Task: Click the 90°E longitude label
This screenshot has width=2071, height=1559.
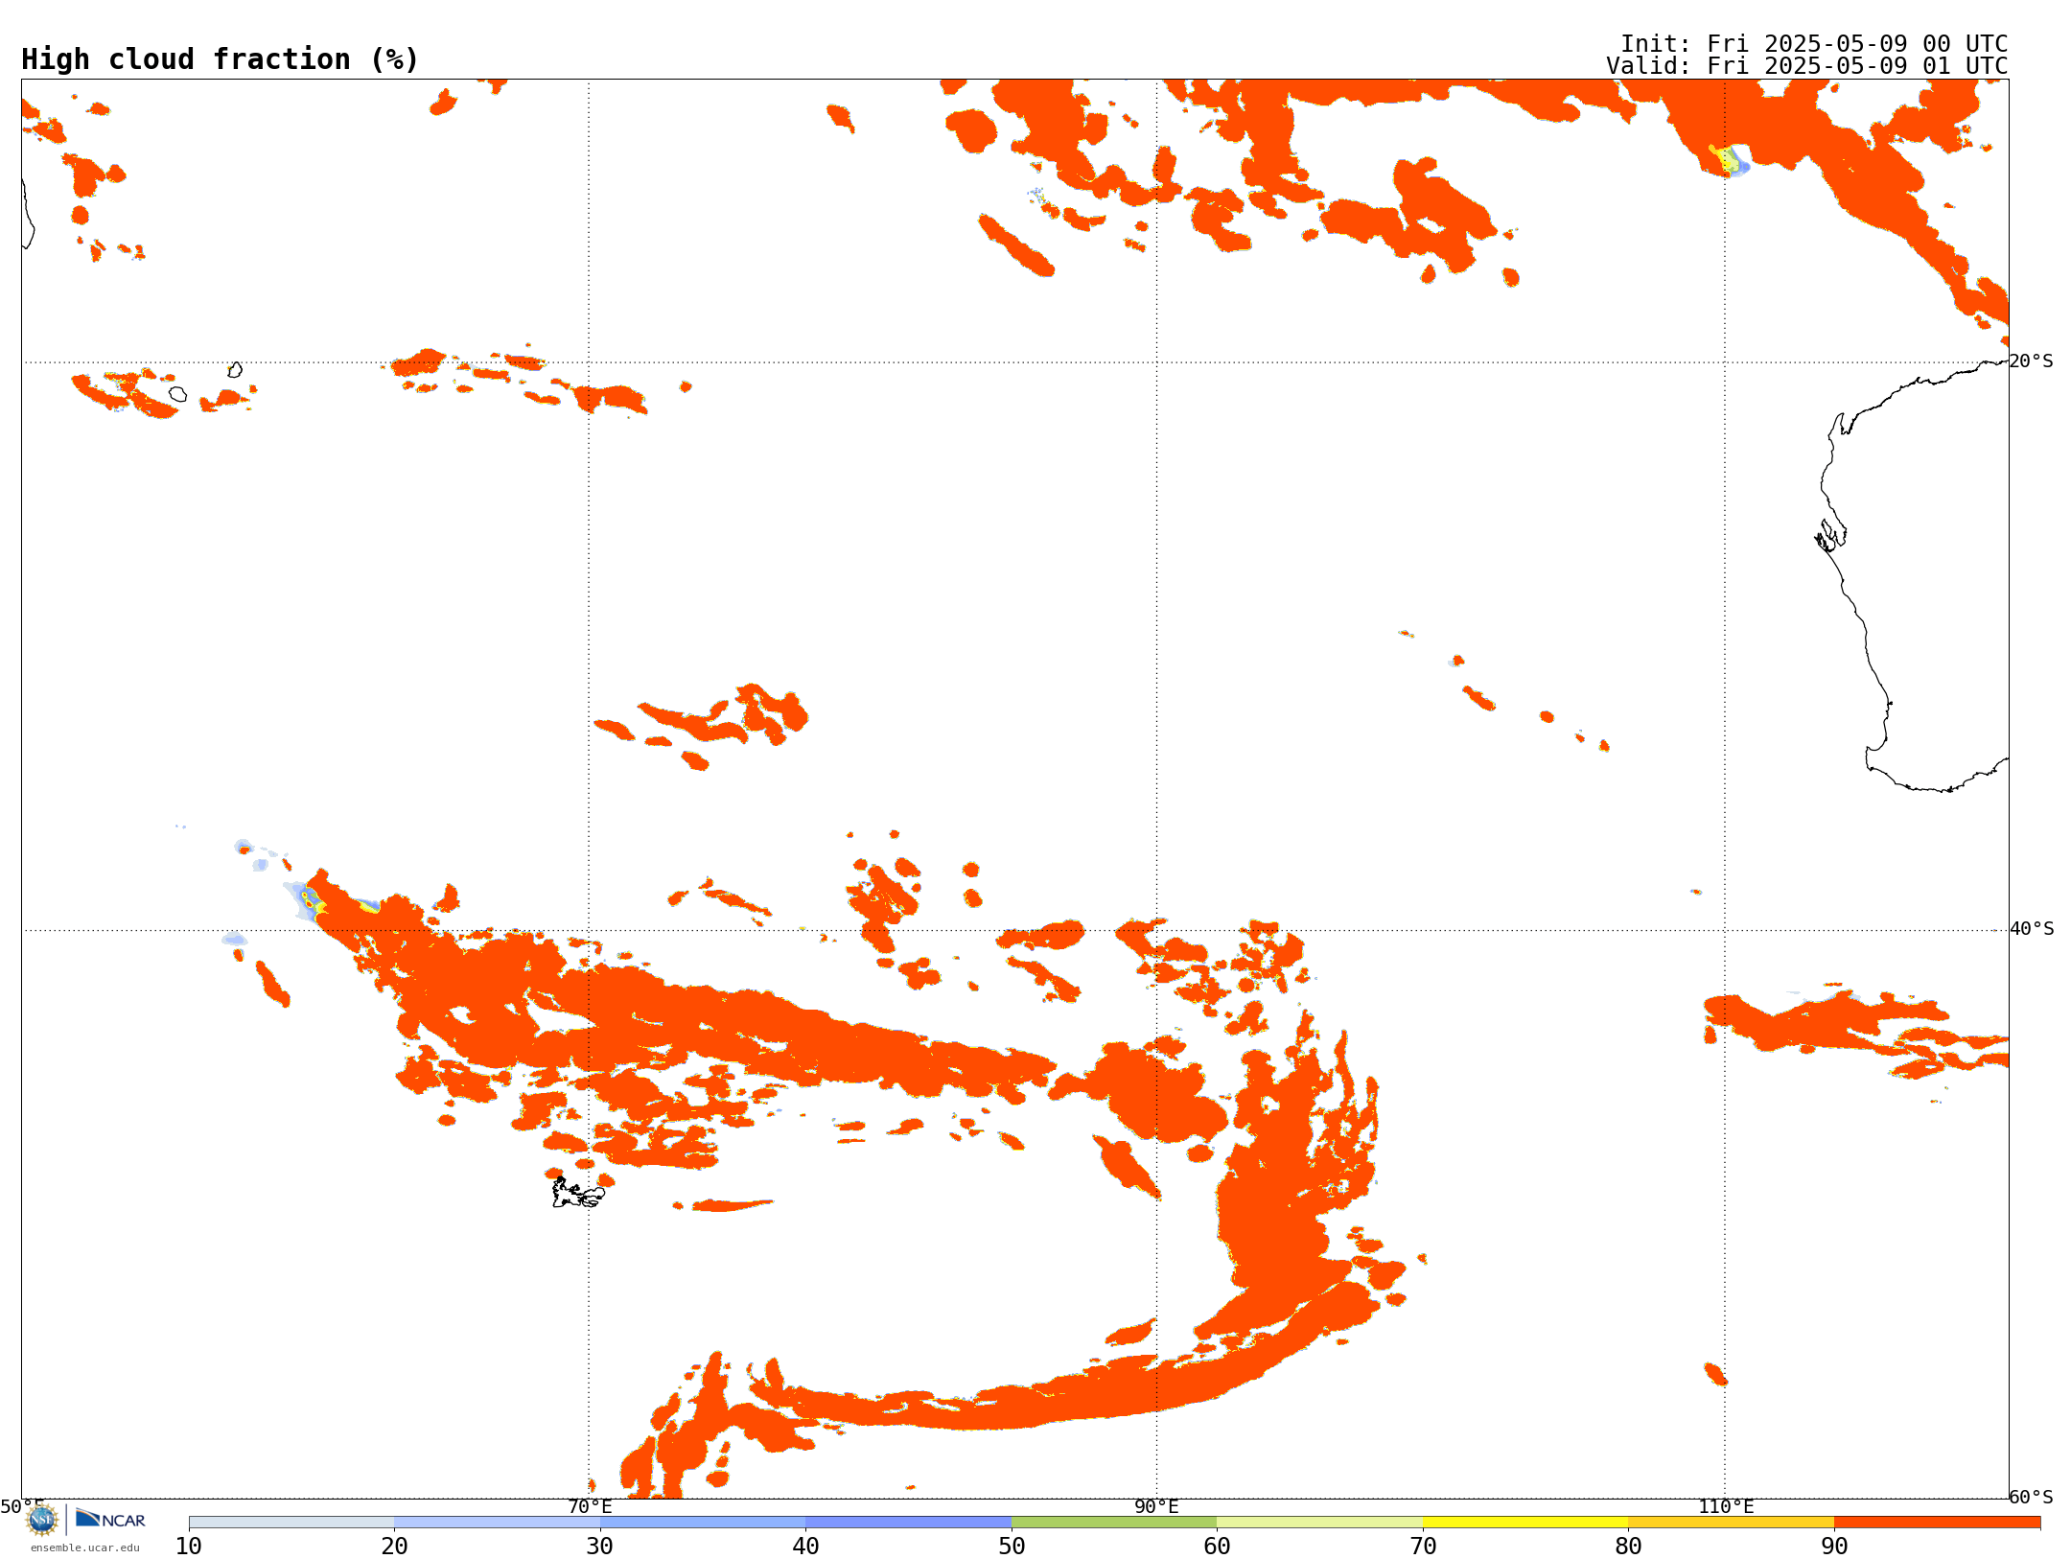Action: pyautogui.click(x=1156, y=1507)
